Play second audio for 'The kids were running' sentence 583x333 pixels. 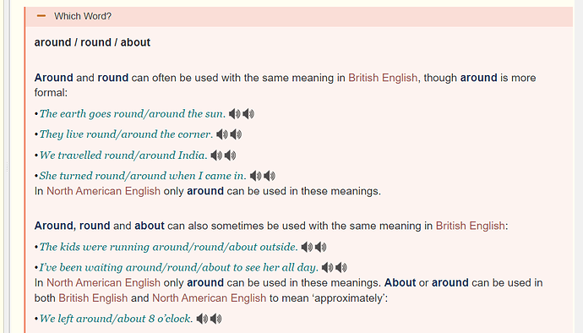(x=320, y=247)
